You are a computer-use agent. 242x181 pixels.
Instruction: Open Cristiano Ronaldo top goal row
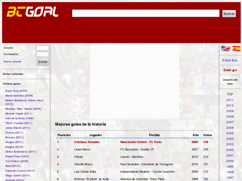tap(135, 142)
